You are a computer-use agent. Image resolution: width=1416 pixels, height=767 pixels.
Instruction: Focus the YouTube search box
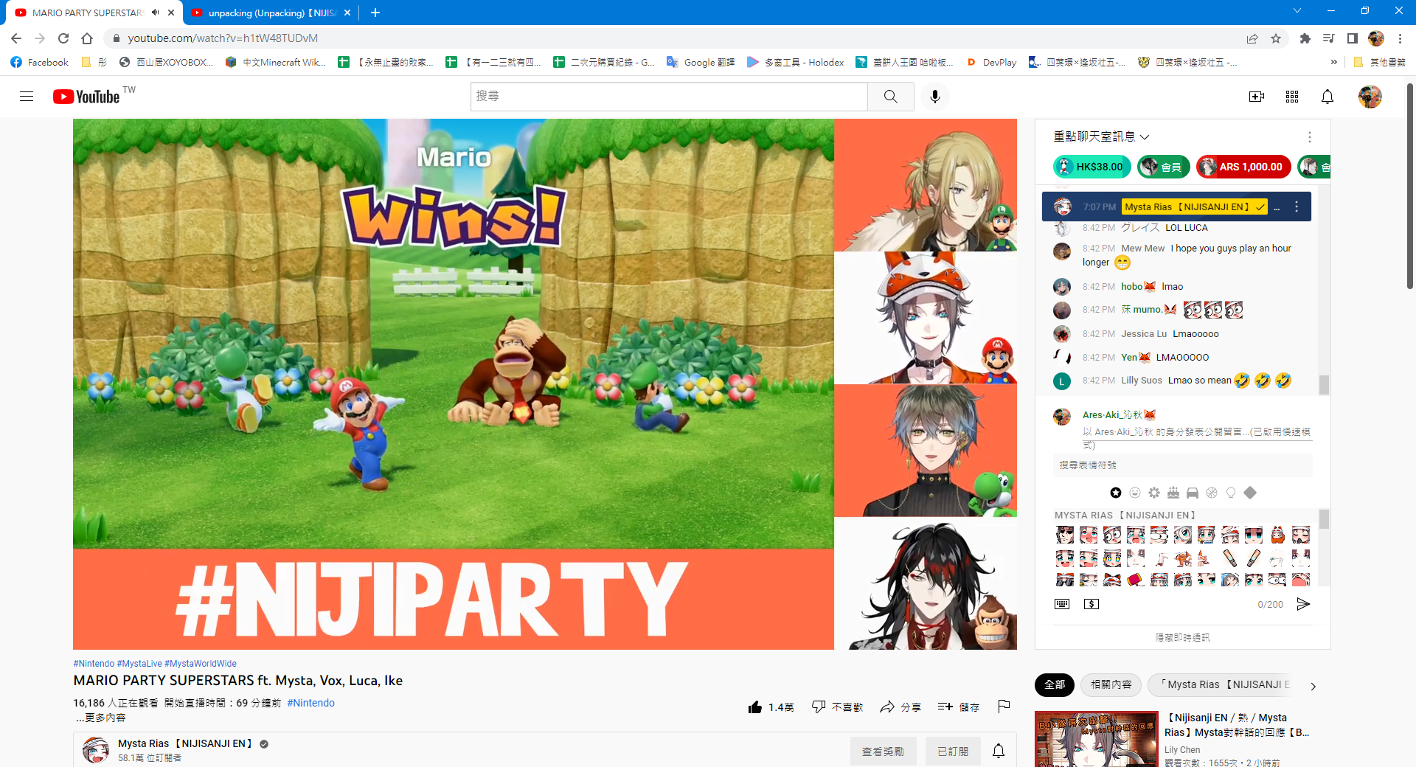point(669,97)
